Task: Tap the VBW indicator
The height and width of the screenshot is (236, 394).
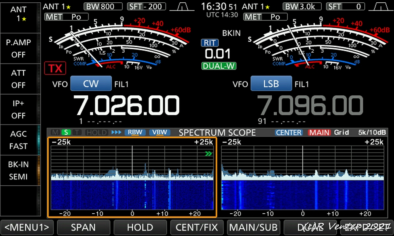Action: click(x=160, y=132)
